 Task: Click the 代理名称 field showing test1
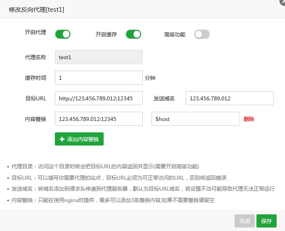pyautogui.click(x=99, y=57)
